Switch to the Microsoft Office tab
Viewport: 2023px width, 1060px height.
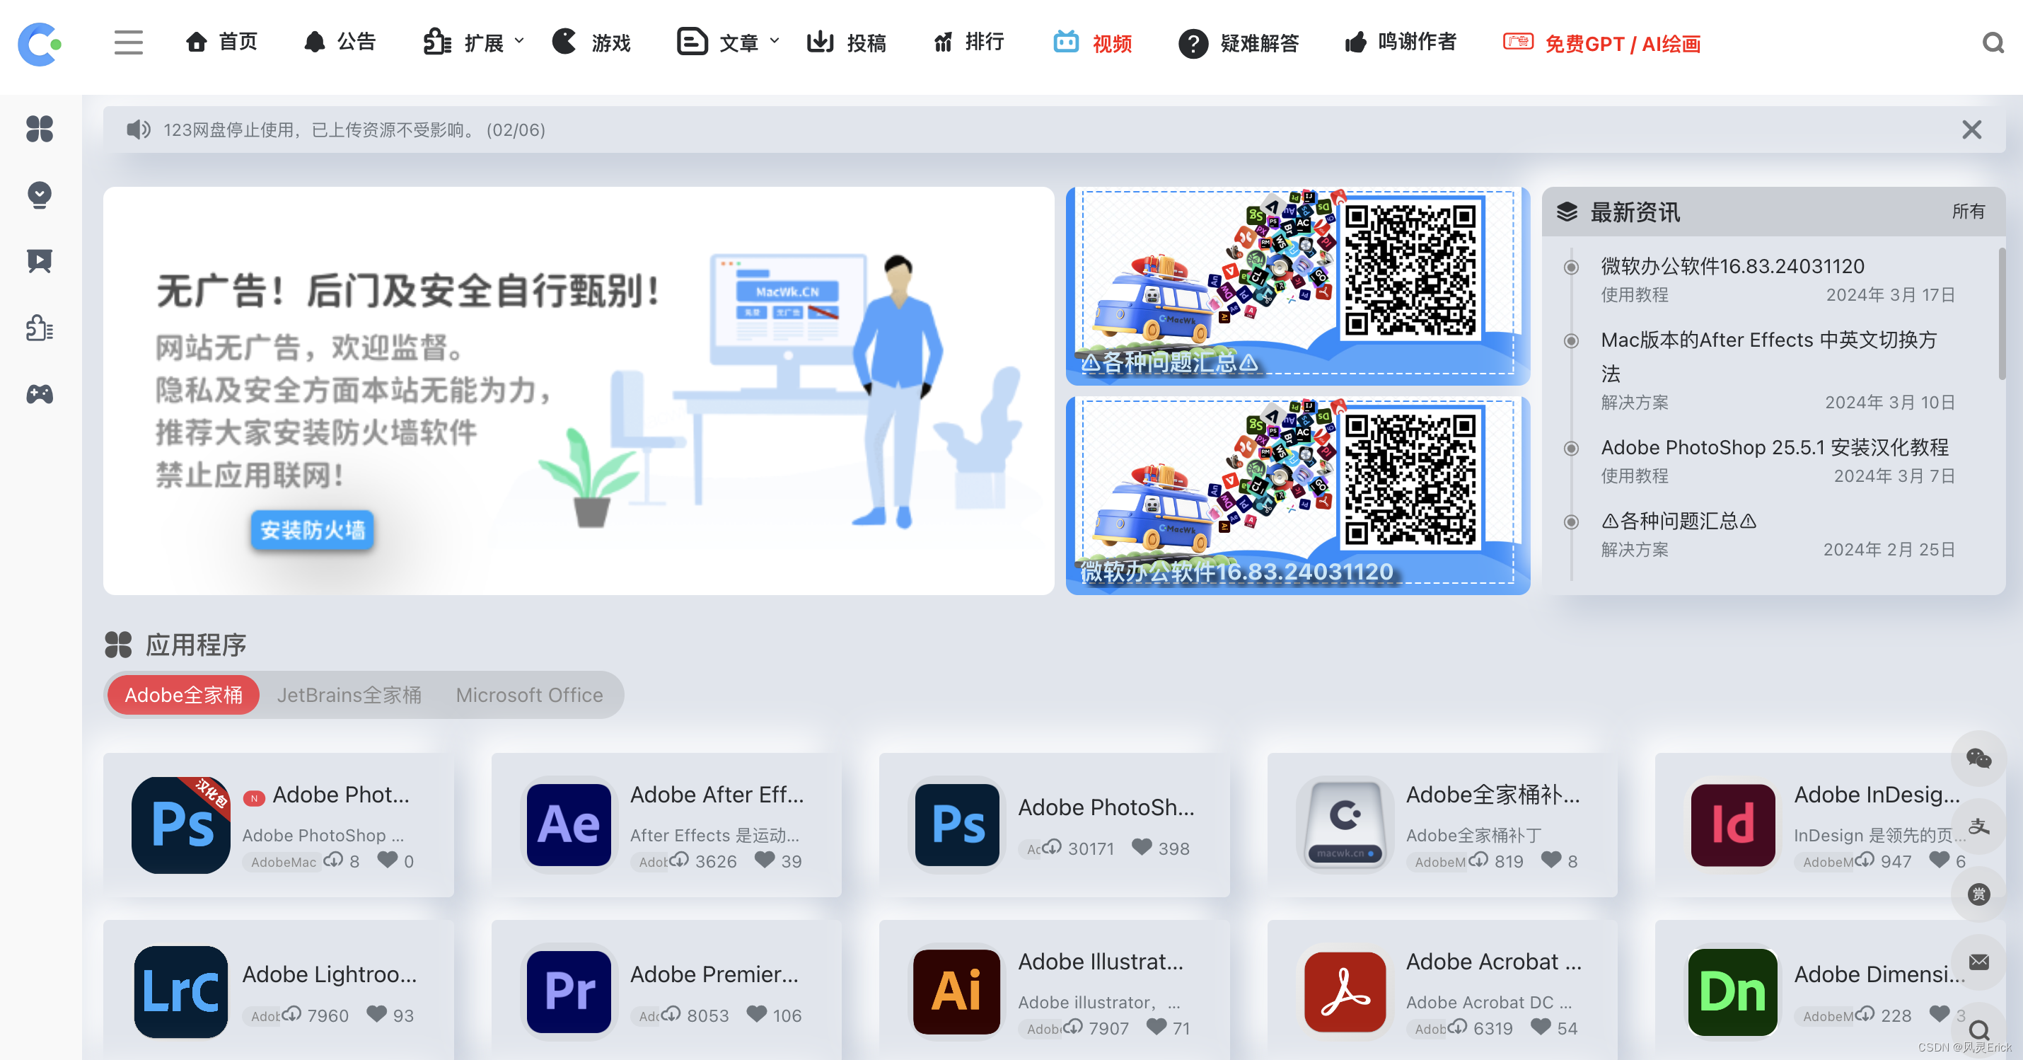click(529, 695)
